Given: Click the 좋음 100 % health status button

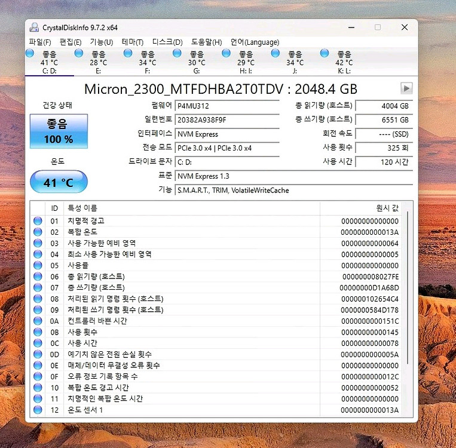Looking at the screenshot, I should tap(59, 131).
